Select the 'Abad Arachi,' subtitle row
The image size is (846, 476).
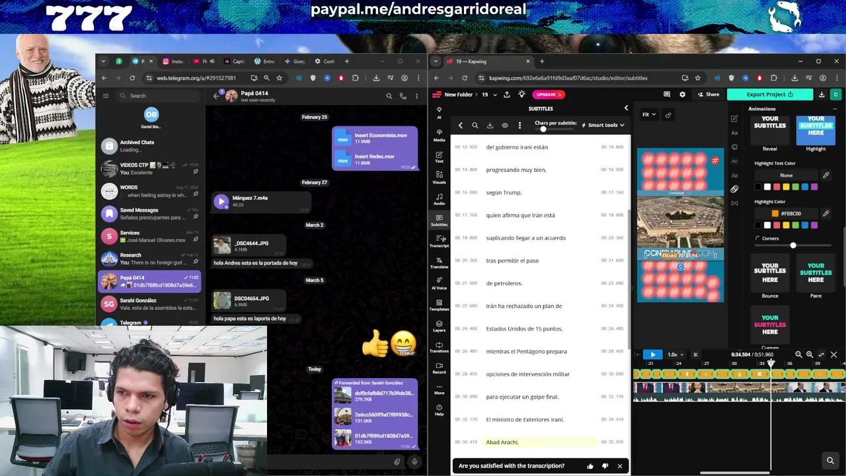pyautogui.click(x=541, y=442)
